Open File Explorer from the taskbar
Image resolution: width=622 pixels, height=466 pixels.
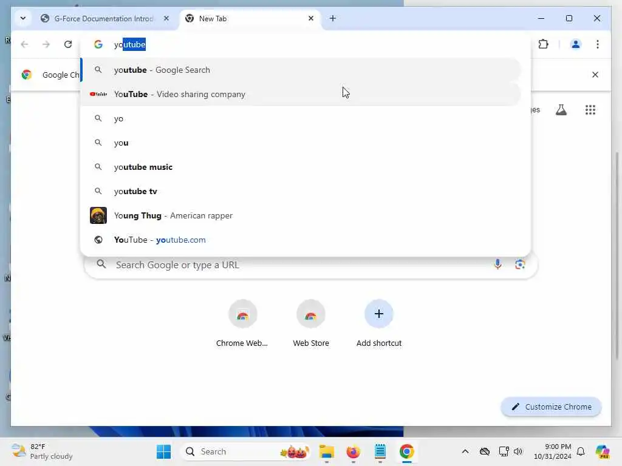pos(326,451)
